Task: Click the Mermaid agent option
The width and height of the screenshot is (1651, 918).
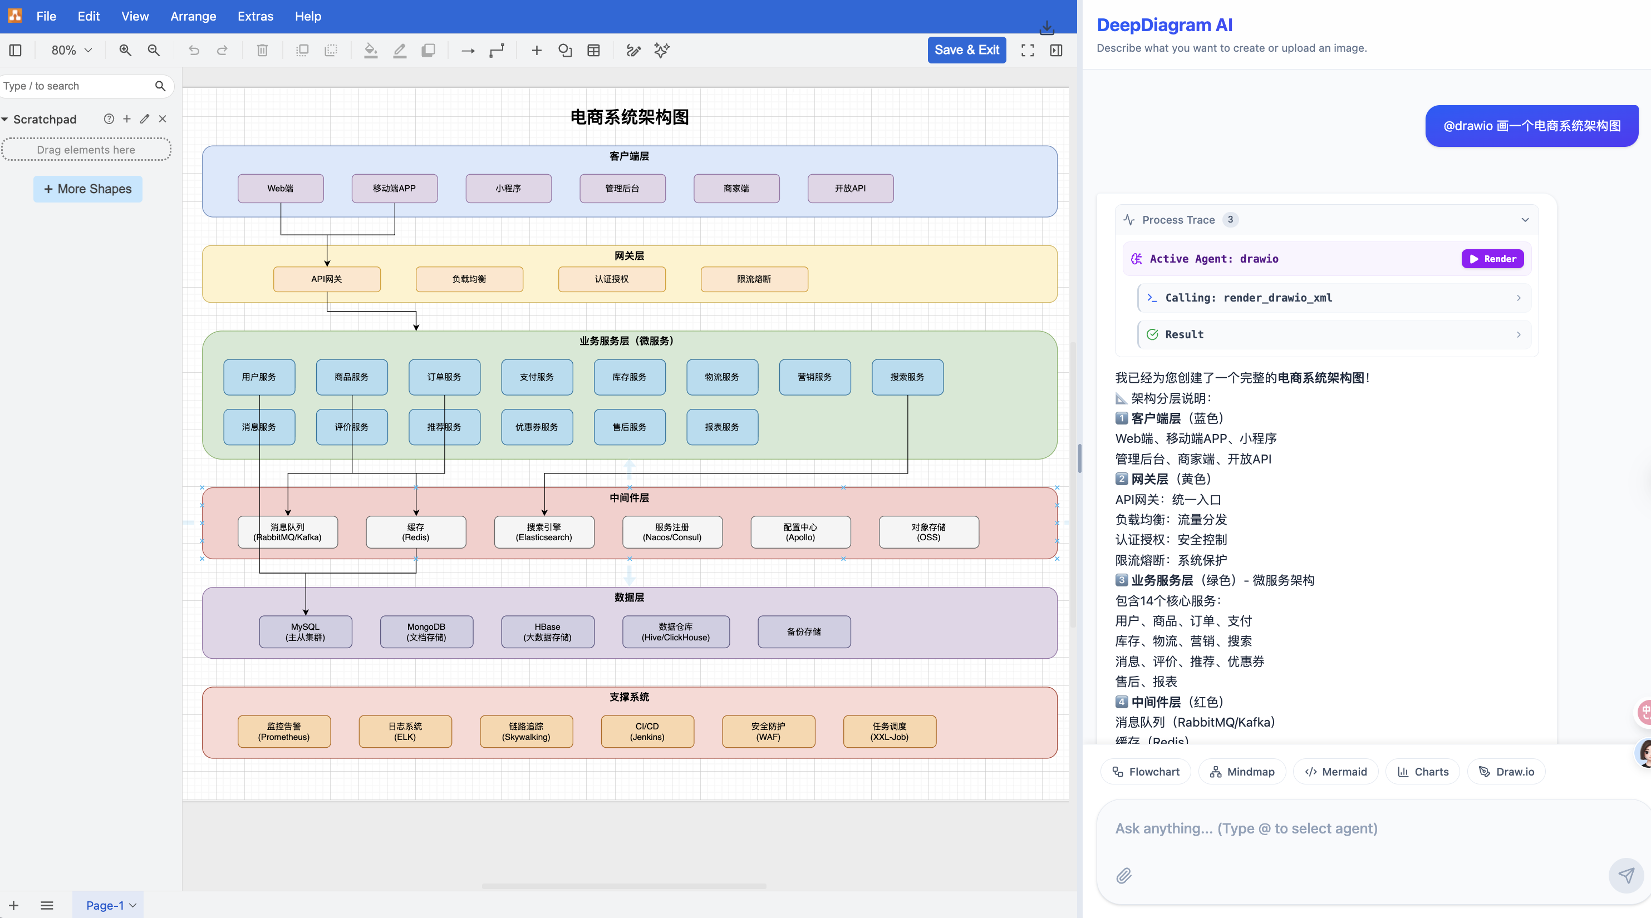Action: (x=1336, y=771)
